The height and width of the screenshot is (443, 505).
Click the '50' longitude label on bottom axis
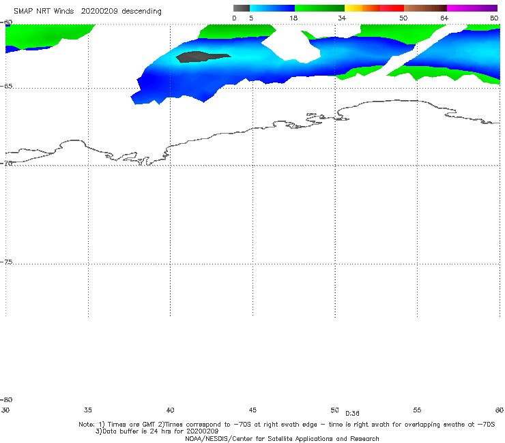click(x=334, y=410)
